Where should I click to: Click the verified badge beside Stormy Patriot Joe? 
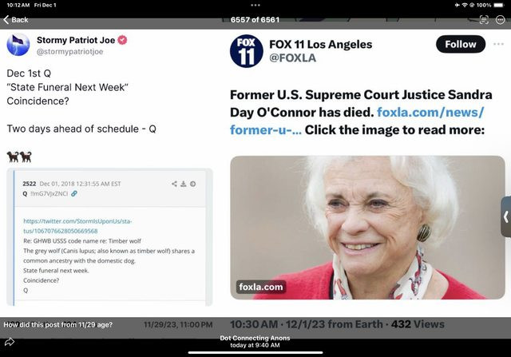(x=122, y=40)
